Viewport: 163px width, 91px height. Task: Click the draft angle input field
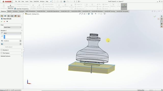11,44
